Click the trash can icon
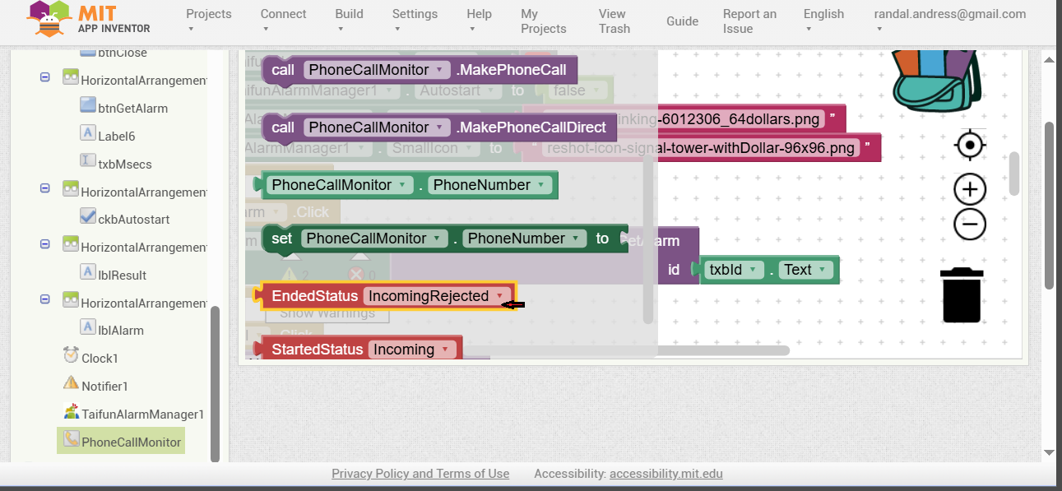Image resolution: width=1062 pixels, height=491 pixels. [962, 295]
